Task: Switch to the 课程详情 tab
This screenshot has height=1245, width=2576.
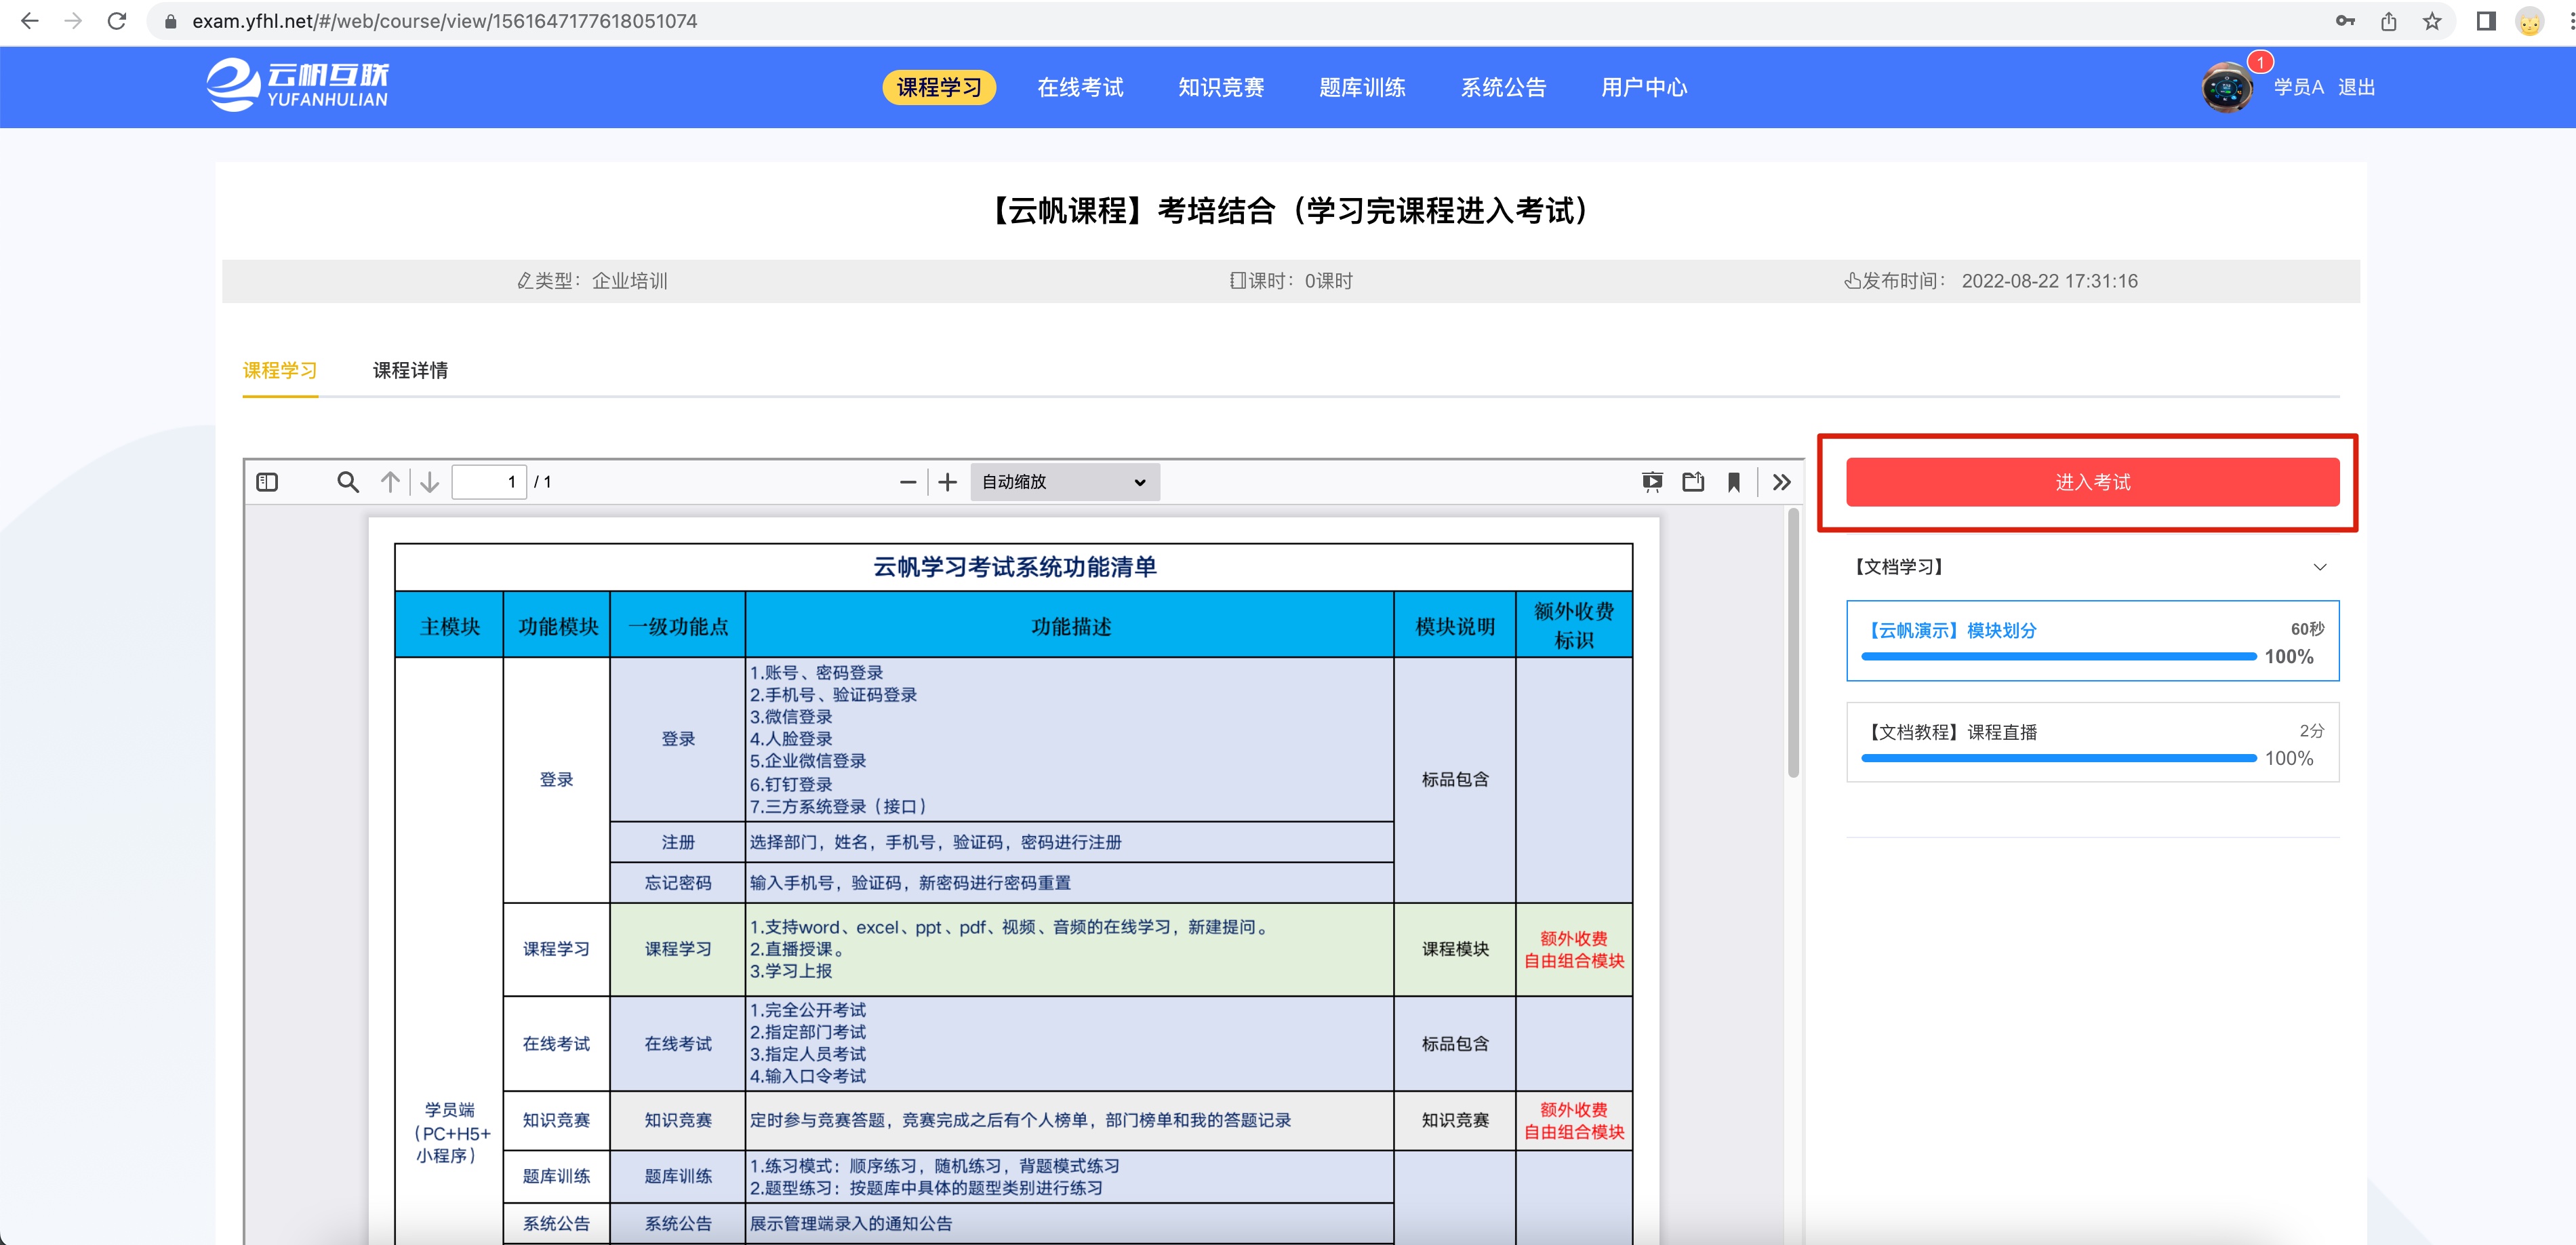Action: click(x=410, y=370)
